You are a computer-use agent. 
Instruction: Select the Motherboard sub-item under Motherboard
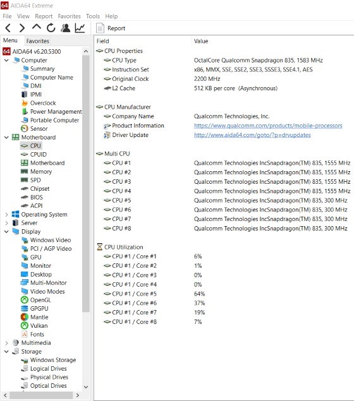[x=47, y=163]
